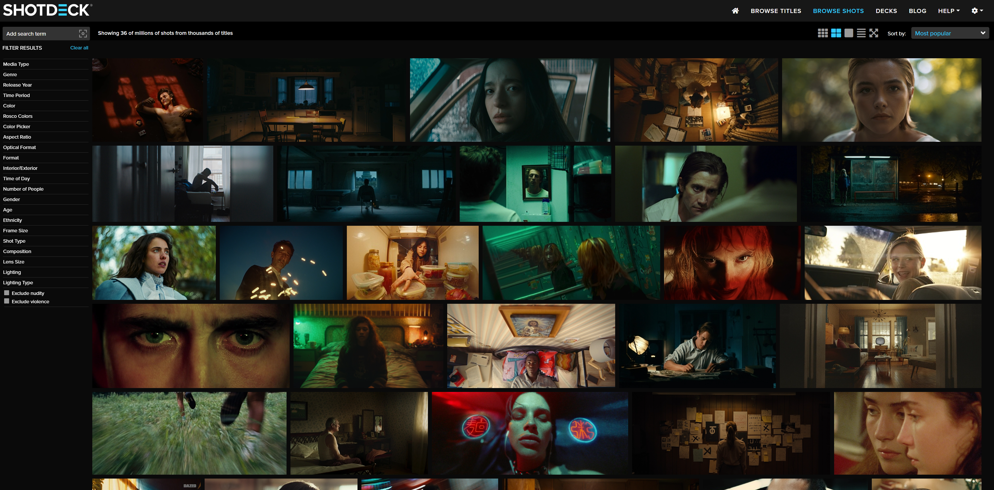This screenshot has height=490, width=994.
Task: Open the dark kitchen with pendant lamp shot
Action: (306, 100)
